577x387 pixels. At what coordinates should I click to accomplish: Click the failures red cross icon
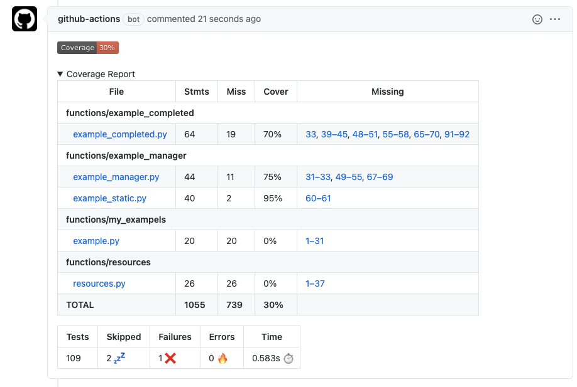170,358
